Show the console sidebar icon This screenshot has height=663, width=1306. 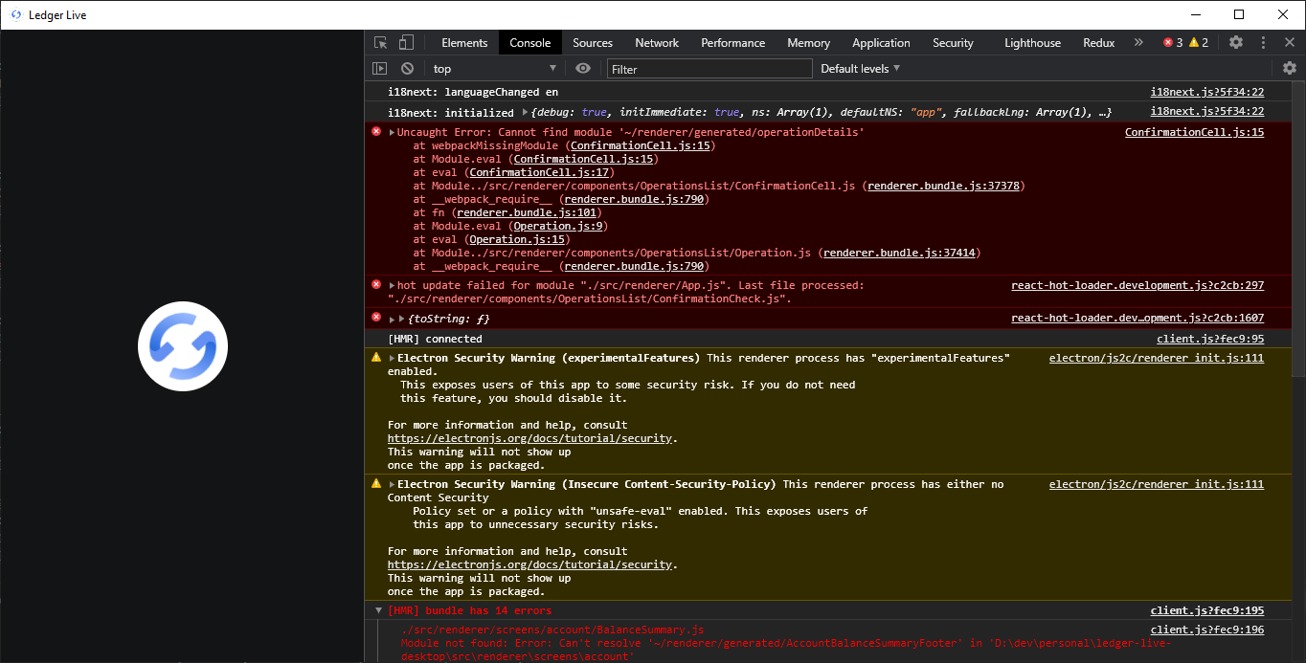click(380, 69)
